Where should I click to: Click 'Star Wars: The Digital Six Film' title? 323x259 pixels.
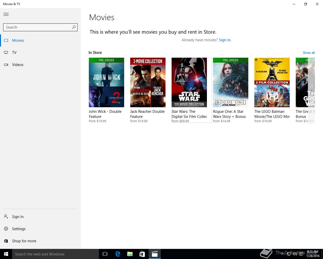click(x=189, y=114)
